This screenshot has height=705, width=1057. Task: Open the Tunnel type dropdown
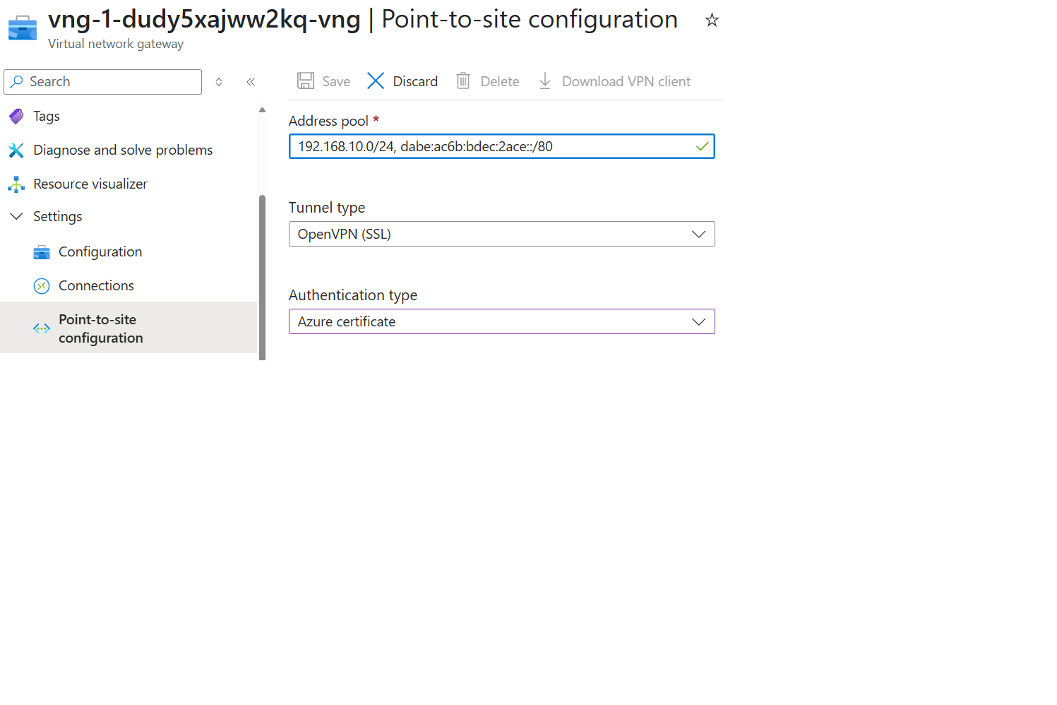(501, 235)
